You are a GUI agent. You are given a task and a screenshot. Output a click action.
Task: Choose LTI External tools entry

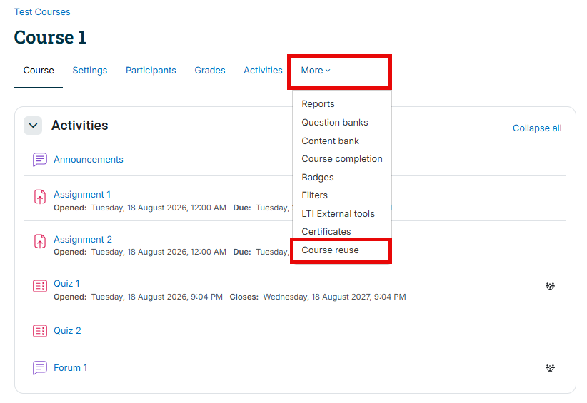(x=338, y=214)
